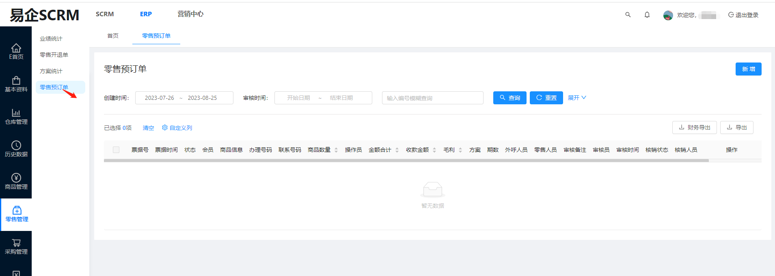Open 零售预订单 submenu item
The height and width of the screenshot is (276, 775).
coord(60,87)
